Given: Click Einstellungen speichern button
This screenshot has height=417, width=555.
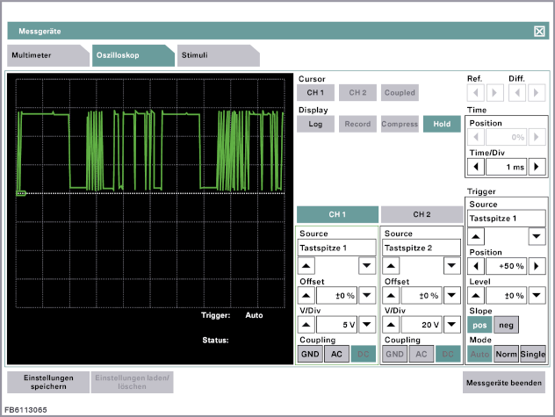Looking at the screenshot, I should pyautogui.click(x=48, y=382).
